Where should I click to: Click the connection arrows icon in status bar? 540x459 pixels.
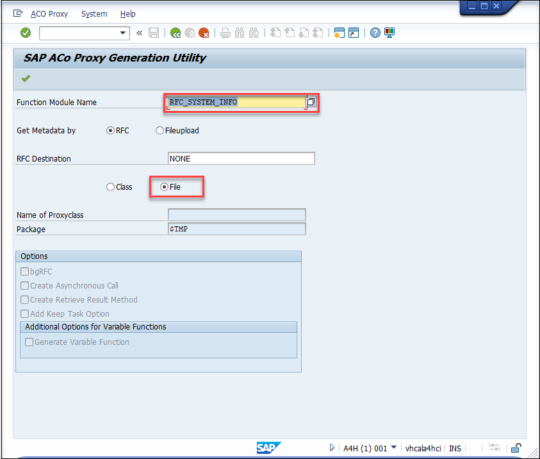495,447
